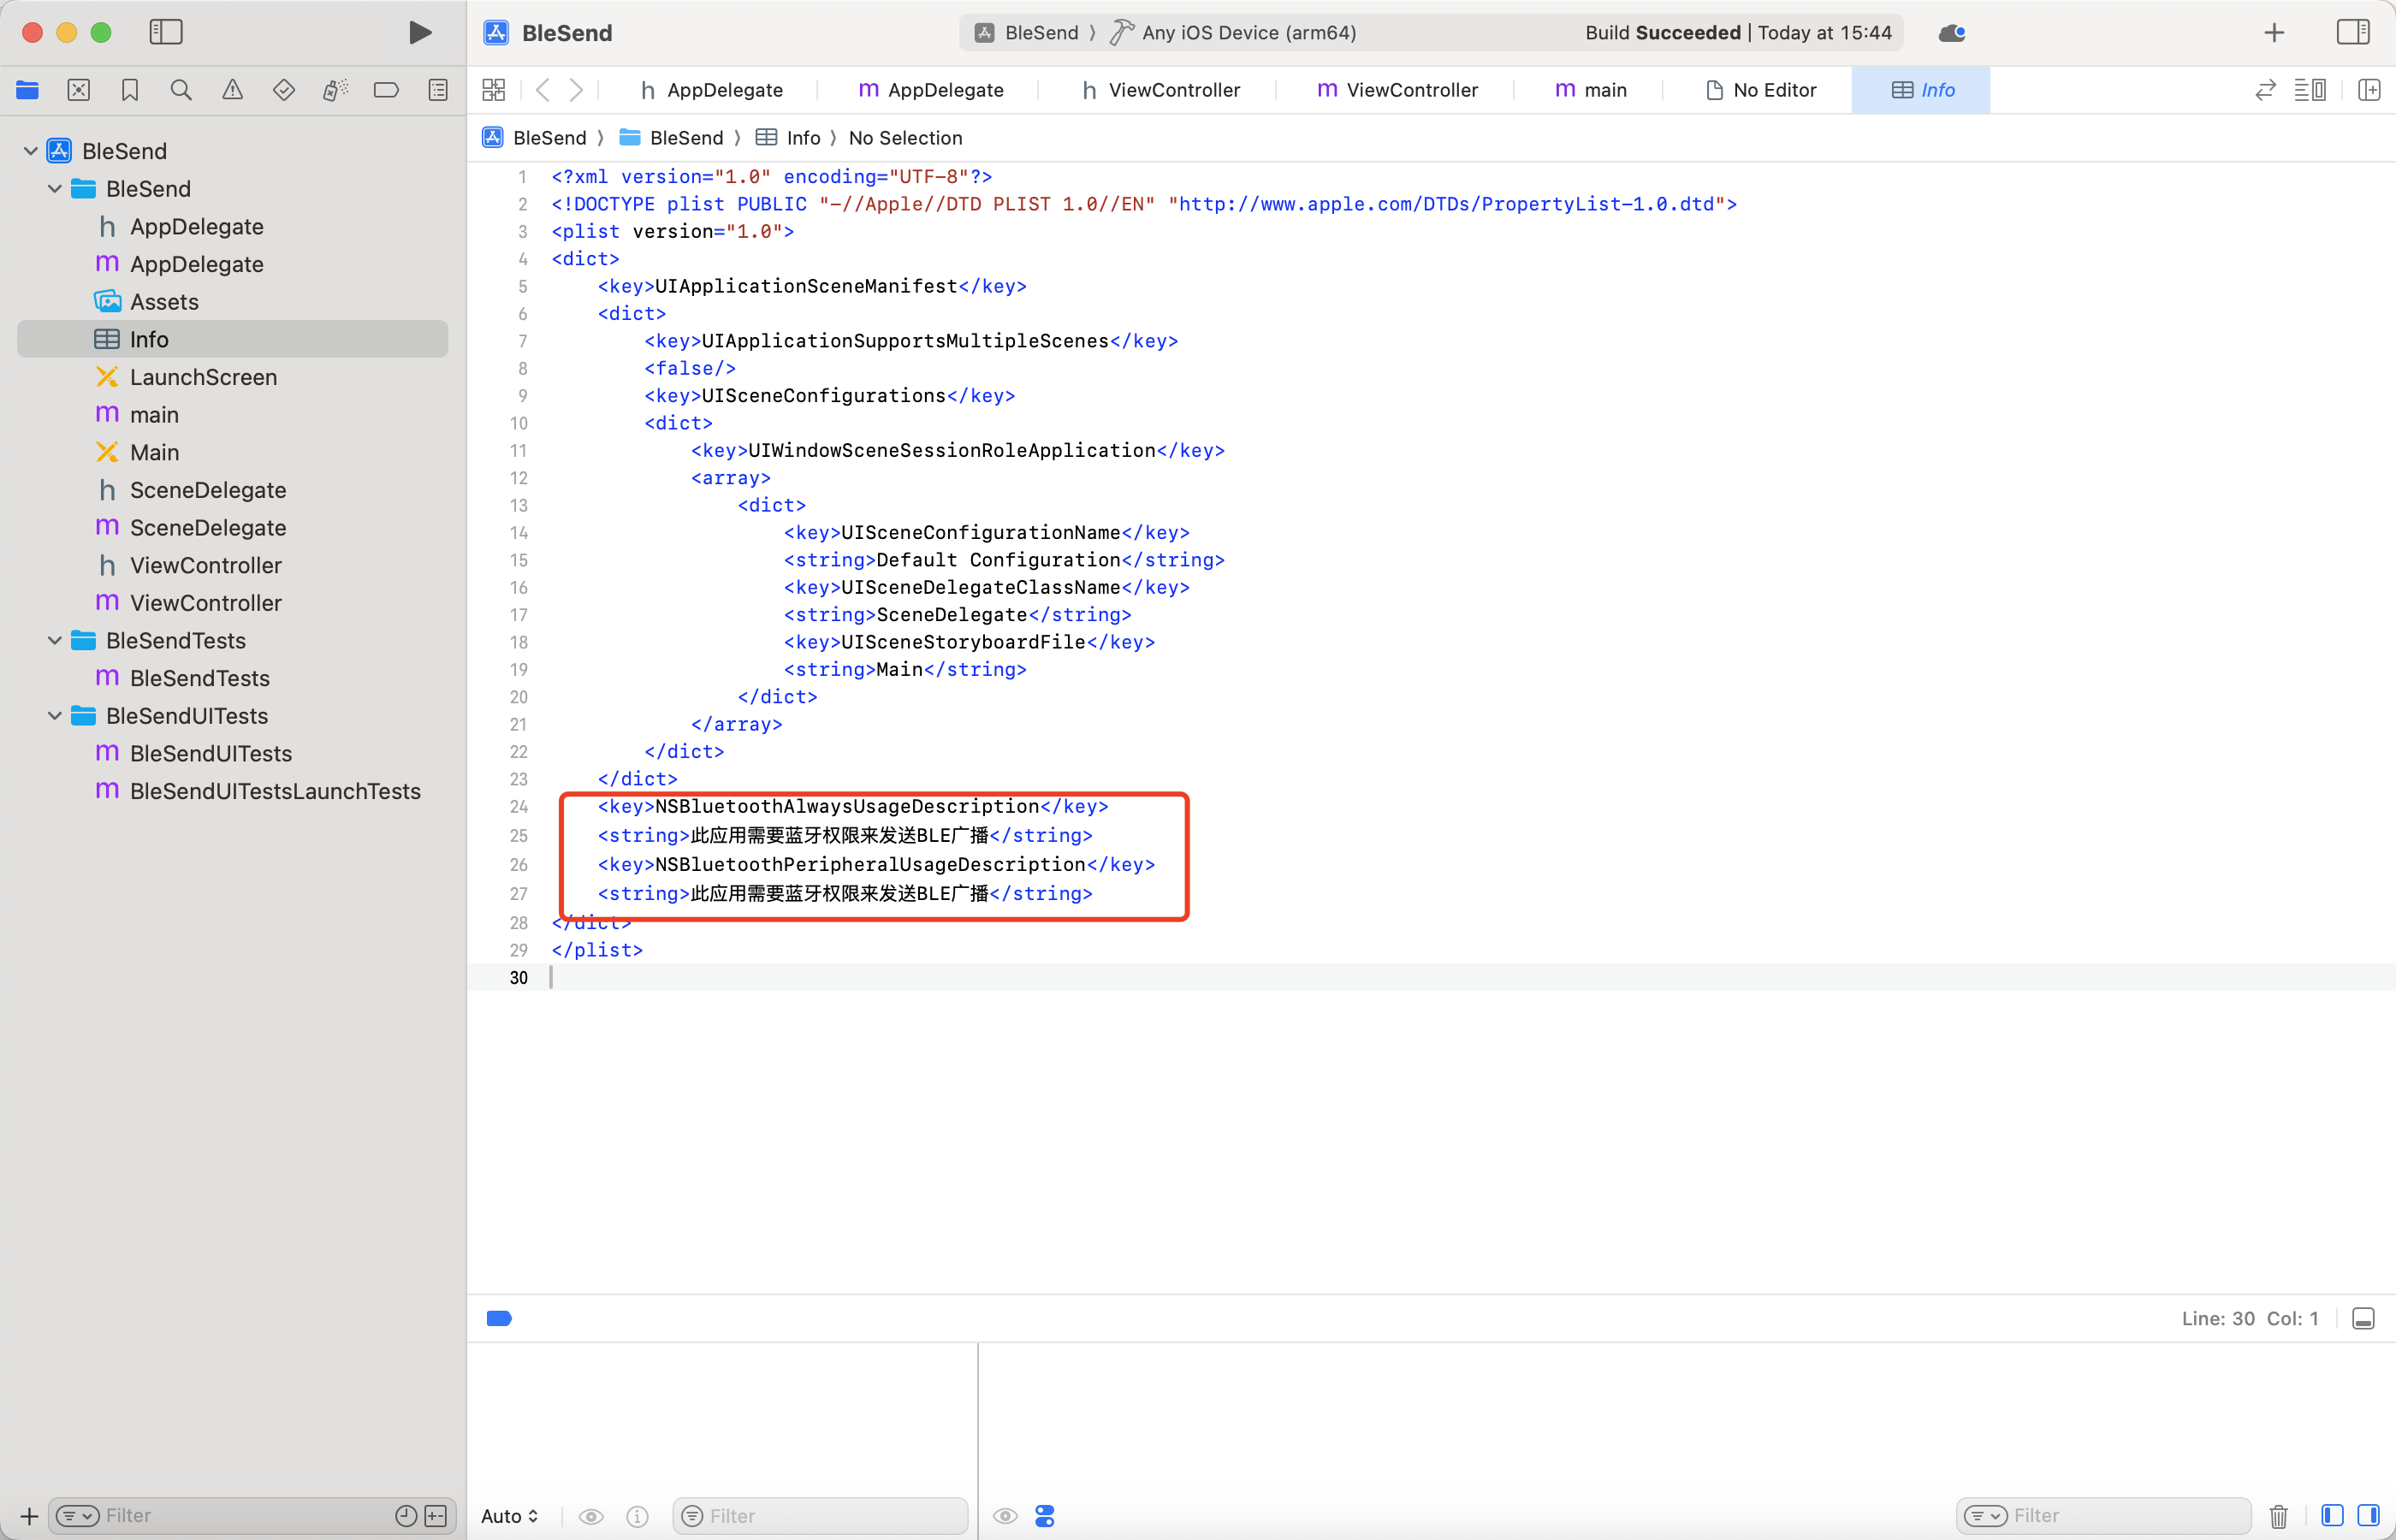Image resolution: width=2396 pixels, height=1540 pixels.
Task: Open the test navigator diamond icon
Action: 284,89
